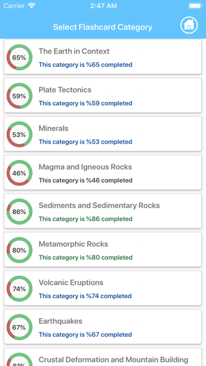
Task: Click the 74% progress ring icon
Action: click(x=19, y=289)
